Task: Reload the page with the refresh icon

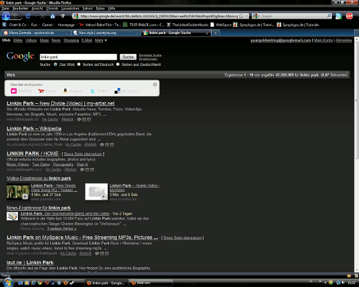Action: click(28, 16)
